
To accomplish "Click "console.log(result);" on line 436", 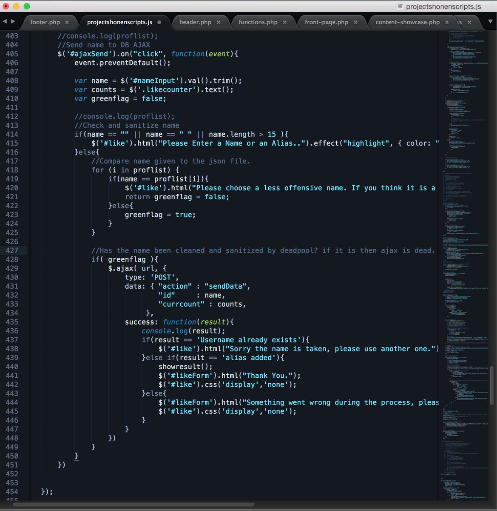I will [183, 331].
